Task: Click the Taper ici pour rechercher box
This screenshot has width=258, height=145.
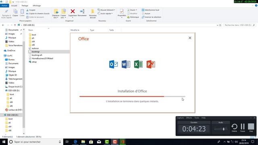Action: 35,142
